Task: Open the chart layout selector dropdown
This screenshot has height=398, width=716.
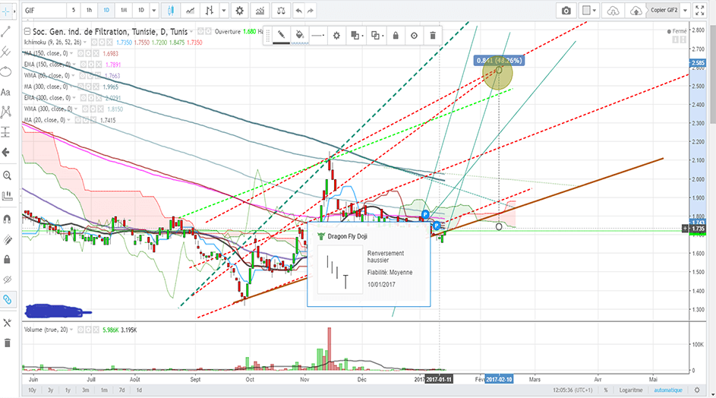Action: tap(589, 10)
